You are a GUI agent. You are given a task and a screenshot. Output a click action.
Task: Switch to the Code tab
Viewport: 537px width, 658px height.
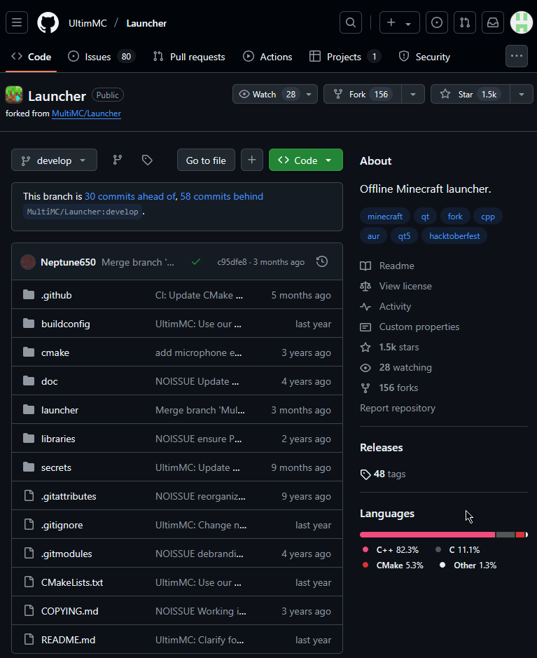pyautogui.click(x=31, y=57)
